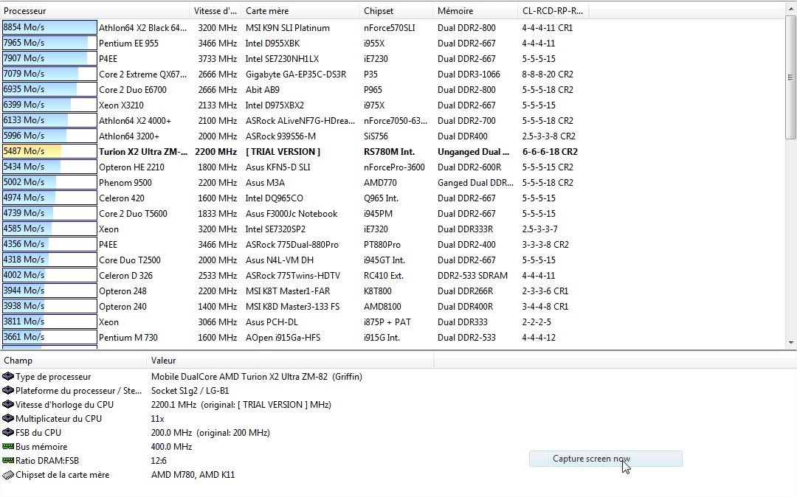The image size is (797, 497).
Task: Click the nForce570SLI chipset cell
Action: [x=390, y=28]
